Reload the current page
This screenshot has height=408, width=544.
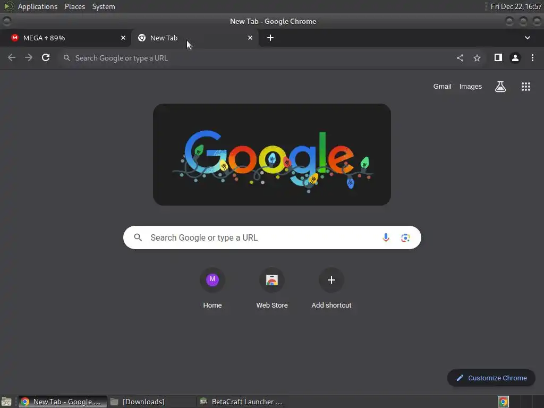(x=46, y=57)
